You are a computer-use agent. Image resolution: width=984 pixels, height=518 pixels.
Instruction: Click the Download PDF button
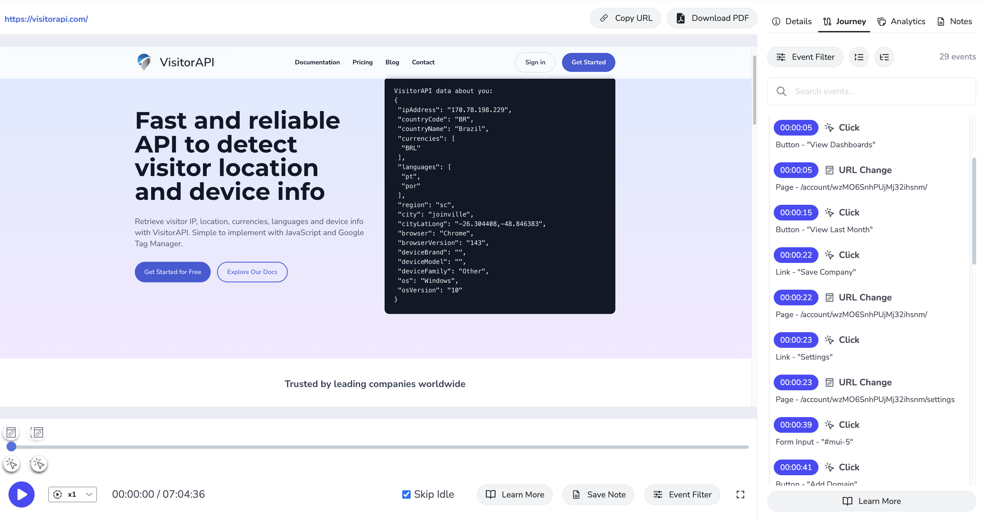click(x=712, y=18)
